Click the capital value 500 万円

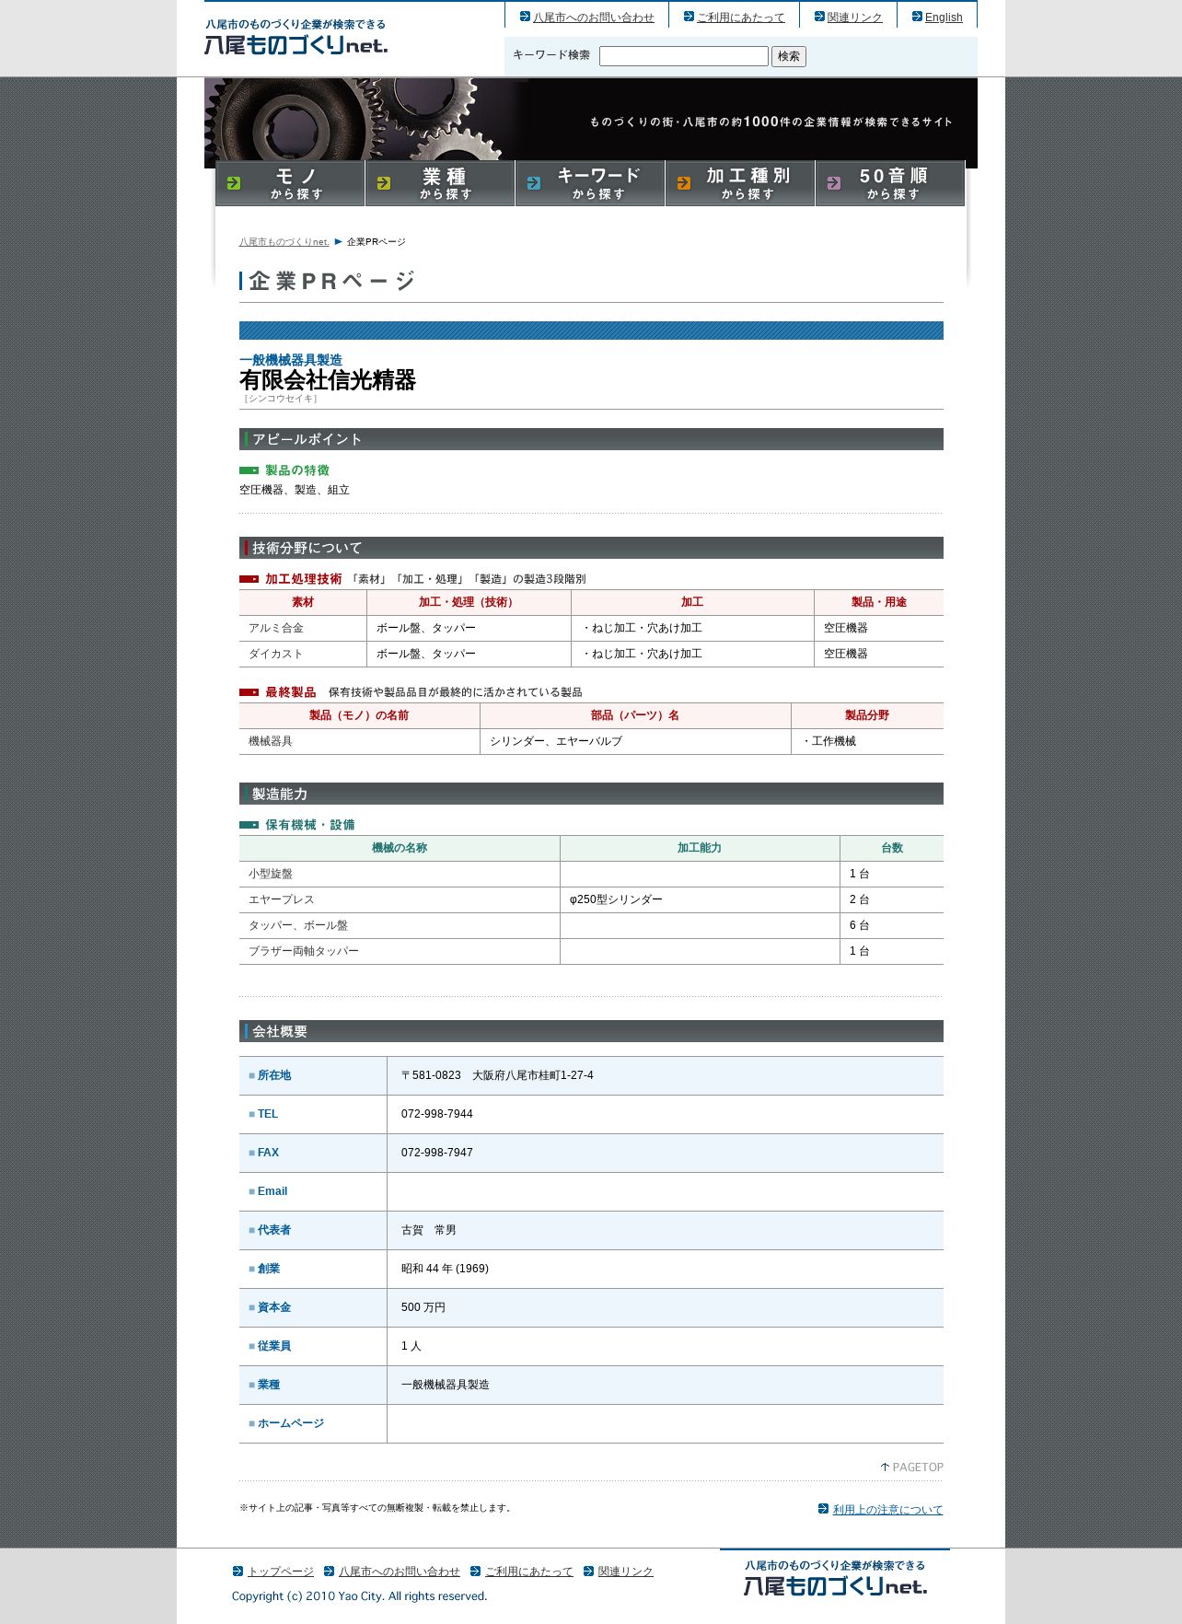click(x=423, y=1307)
